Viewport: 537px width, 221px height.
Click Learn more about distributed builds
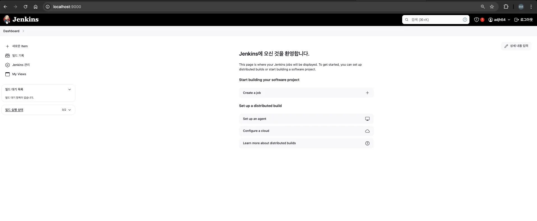pyautogui.click(x=306, y=143)
